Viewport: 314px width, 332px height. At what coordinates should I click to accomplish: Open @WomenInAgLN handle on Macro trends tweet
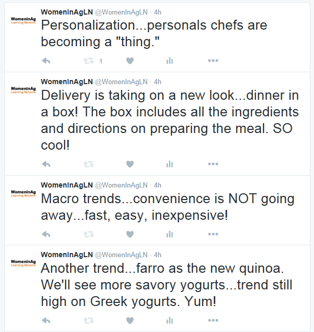pos(121,185)
